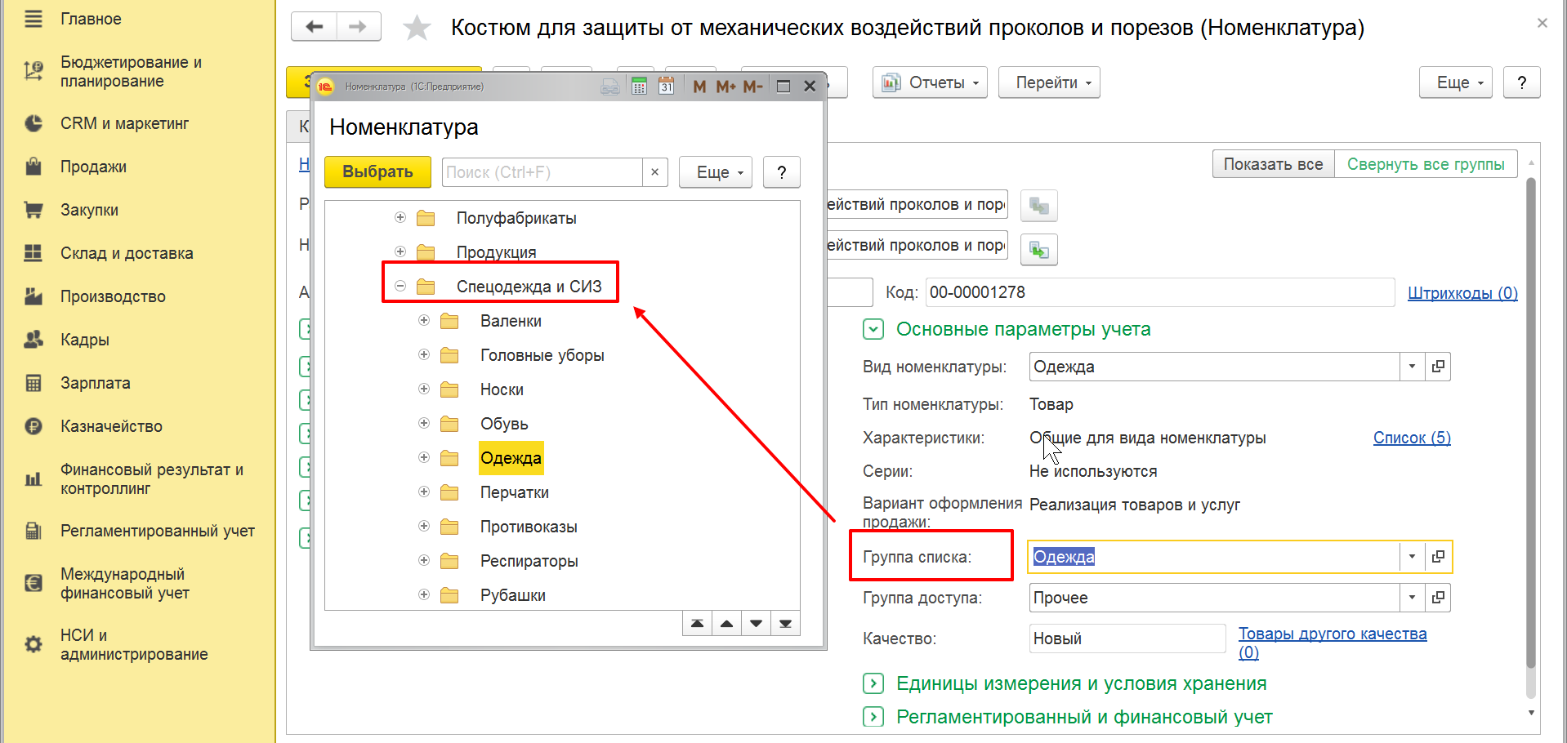
Task: Open Кадры people icon
Action: coord(33,340)
